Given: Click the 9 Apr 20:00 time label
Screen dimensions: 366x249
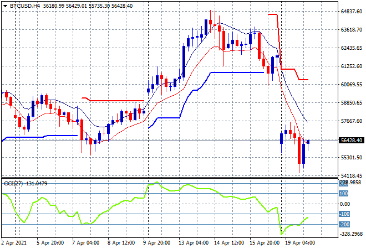Looking at the screenshot, I should (156, 243).
